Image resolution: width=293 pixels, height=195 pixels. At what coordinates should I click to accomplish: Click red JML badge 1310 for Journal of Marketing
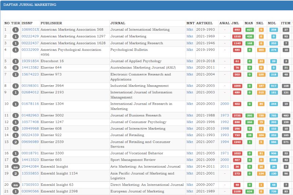tap(237, 37)
